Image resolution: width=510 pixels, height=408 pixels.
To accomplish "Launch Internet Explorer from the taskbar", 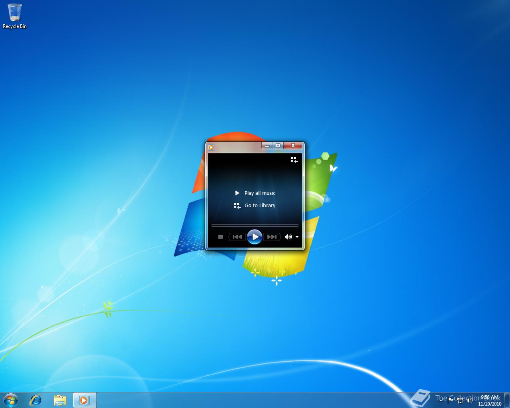I will coord(36,400).
